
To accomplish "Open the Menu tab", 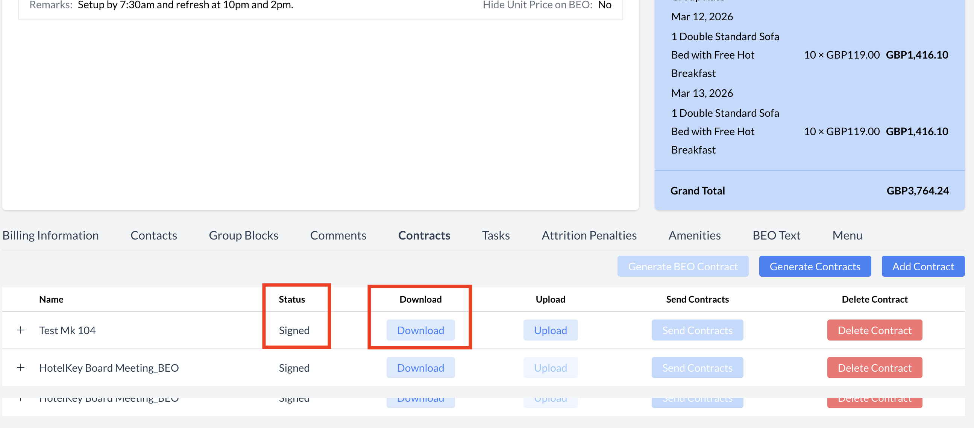I will click(847, 235).
